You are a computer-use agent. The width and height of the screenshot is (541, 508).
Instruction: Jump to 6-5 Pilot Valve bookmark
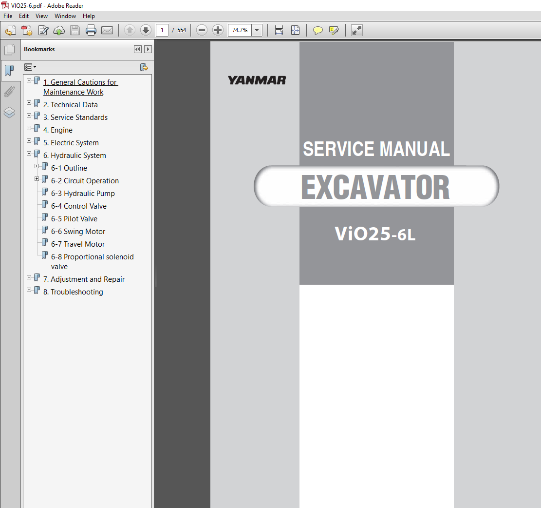[74, 218]
